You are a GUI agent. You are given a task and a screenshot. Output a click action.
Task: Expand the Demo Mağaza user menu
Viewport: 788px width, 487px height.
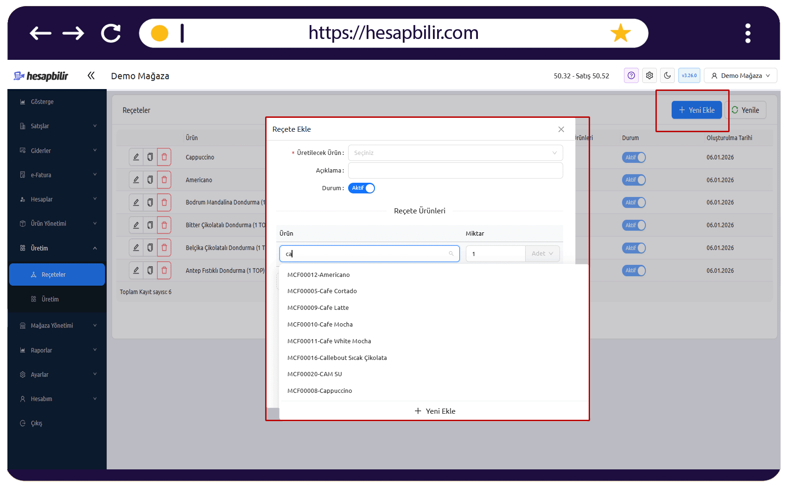click(740, 76)
